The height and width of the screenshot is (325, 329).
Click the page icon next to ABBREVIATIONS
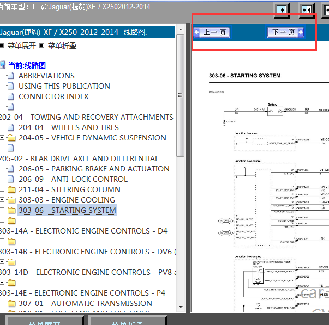coord(11,76)
